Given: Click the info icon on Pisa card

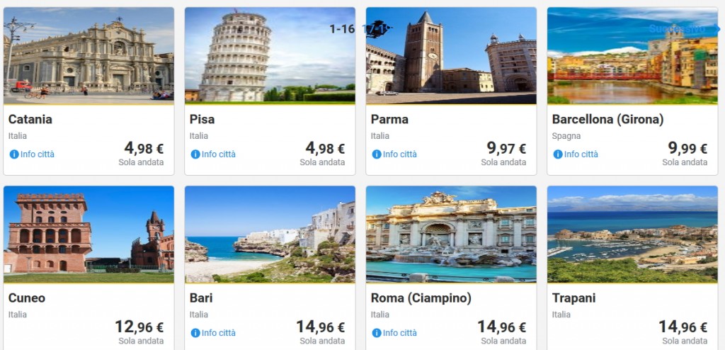Looking at the screenshot, I should 195,154.
